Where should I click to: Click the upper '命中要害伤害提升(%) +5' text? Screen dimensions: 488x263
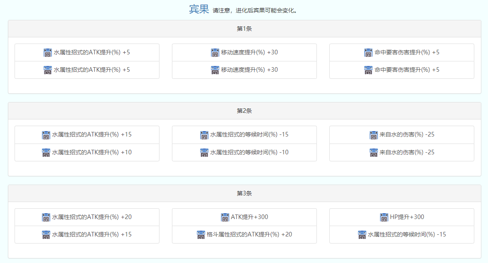click(407, 52)
